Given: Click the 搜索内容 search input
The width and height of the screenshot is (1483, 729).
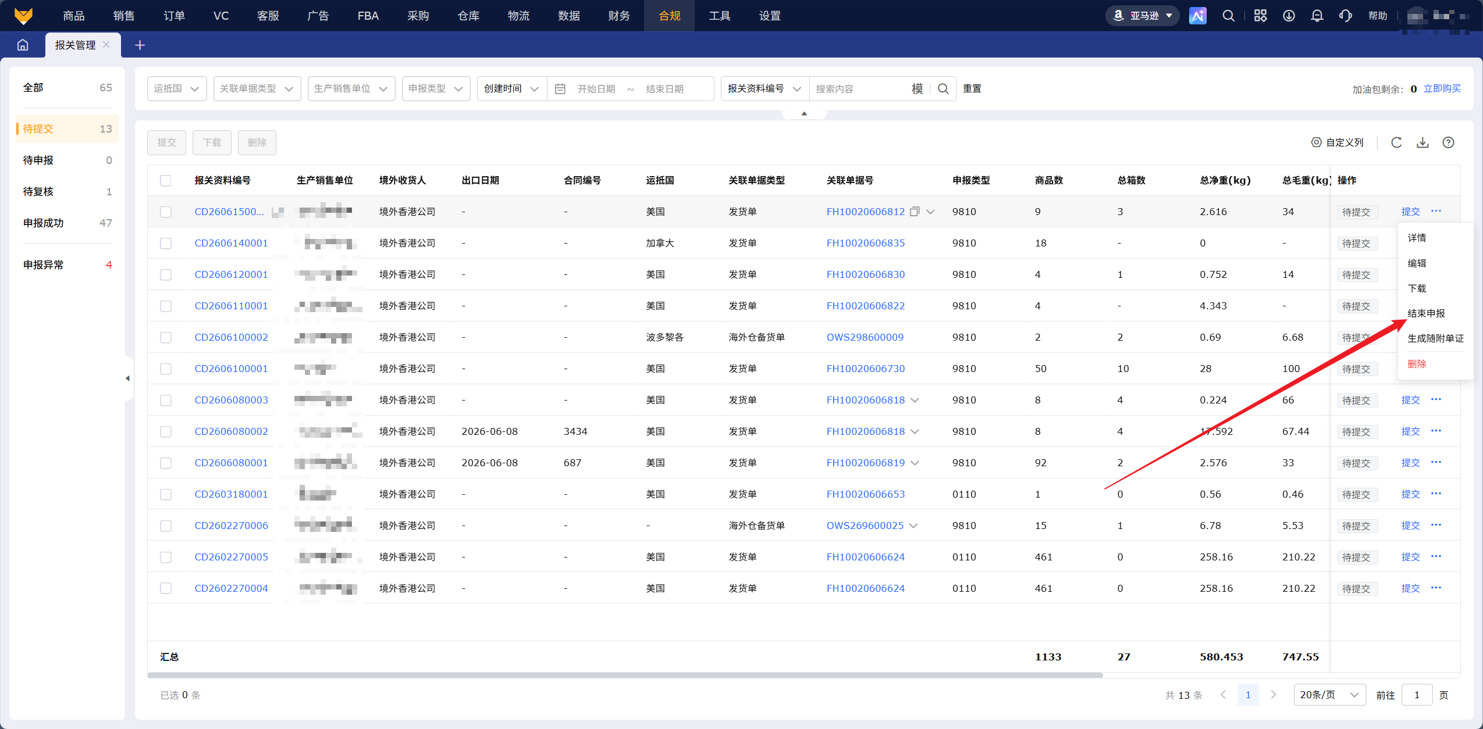Looking at the screenshot, I should pyautogui.click(x=859, y=88).
